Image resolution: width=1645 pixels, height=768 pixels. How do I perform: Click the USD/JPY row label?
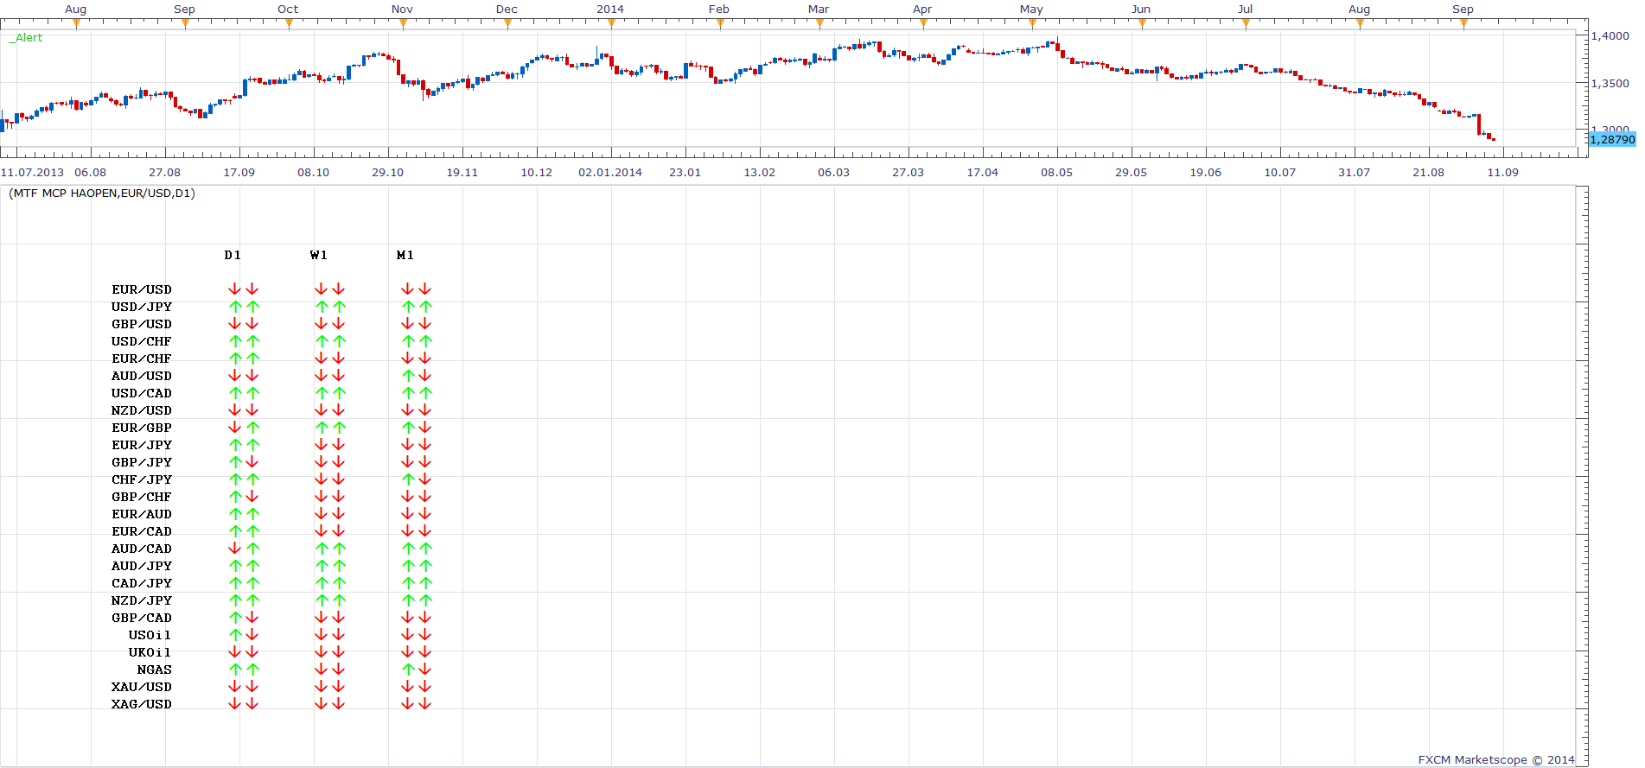[142, 307]
